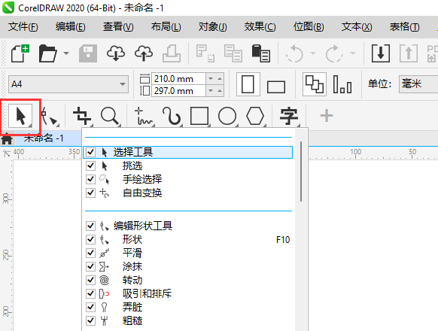The image size is (438, 331).
Task: Select the Pick arrow tool
Action: [x=20, y=116]
